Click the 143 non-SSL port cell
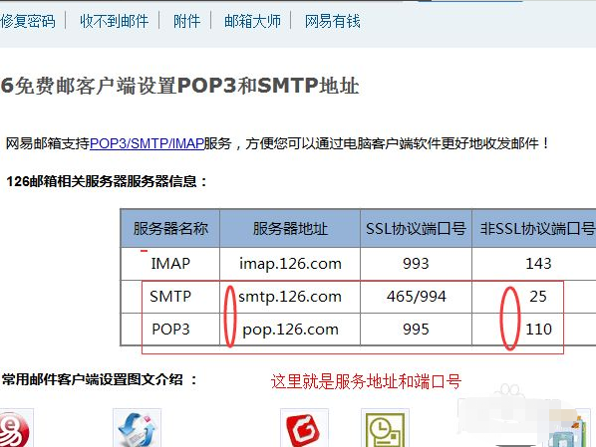 534,264
